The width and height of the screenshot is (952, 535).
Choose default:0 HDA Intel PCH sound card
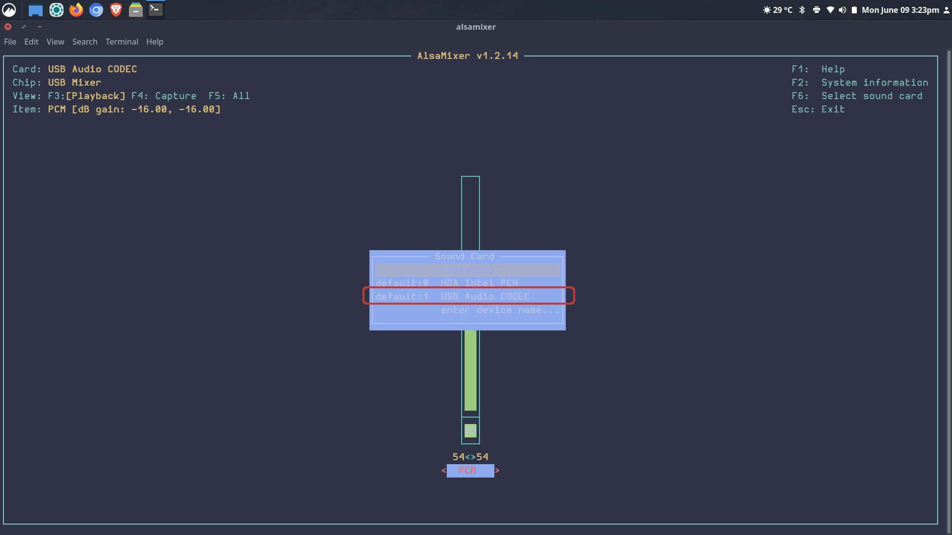pyautogui.click(x=467, y=283)
